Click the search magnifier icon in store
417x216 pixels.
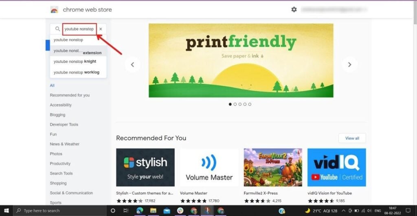(x=57, y=29)
